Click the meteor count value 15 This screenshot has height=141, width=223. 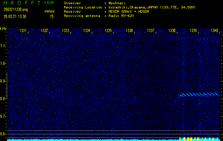(x=52, y=16)
